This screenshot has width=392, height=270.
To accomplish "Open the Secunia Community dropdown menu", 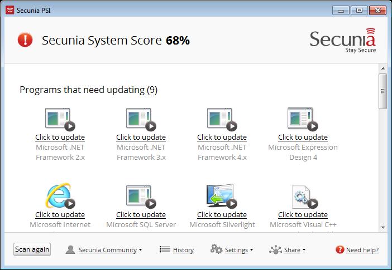I will [x=103, y=250].
